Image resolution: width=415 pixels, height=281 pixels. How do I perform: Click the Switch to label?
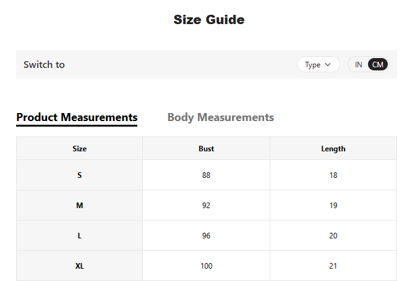point(44,64)
